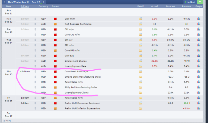Open detail folder for Empire State Manufacturing Index
The height and width of the screenshot is (123, 208).
[140, 77]
